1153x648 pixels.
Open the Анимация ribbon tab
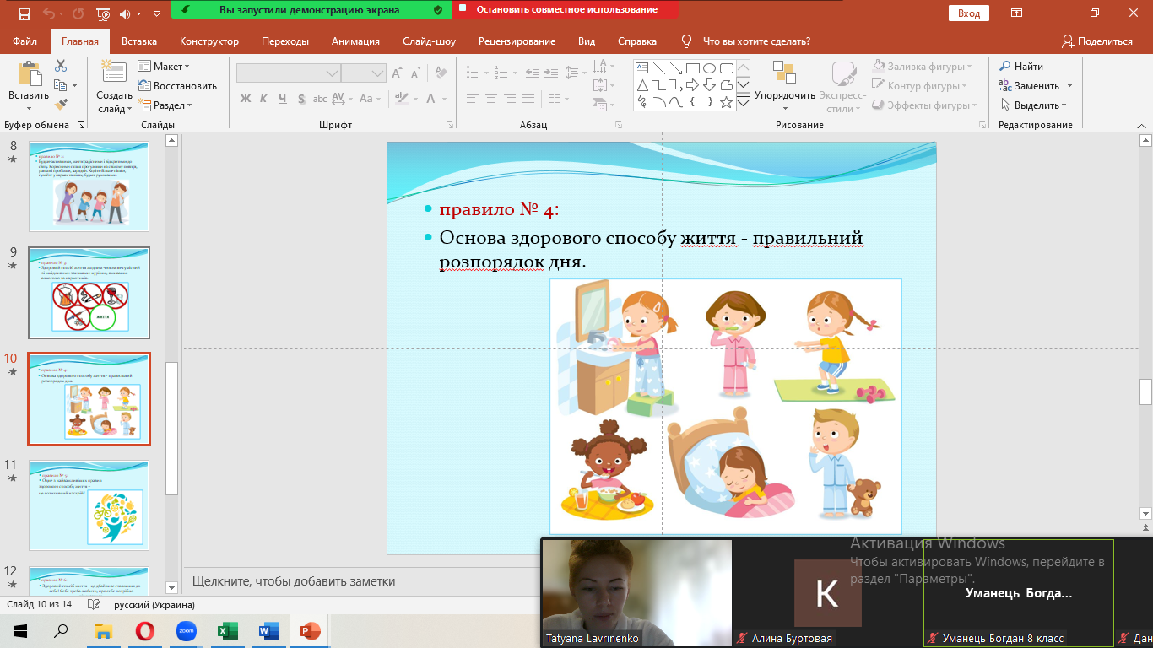tap(355, 41)
